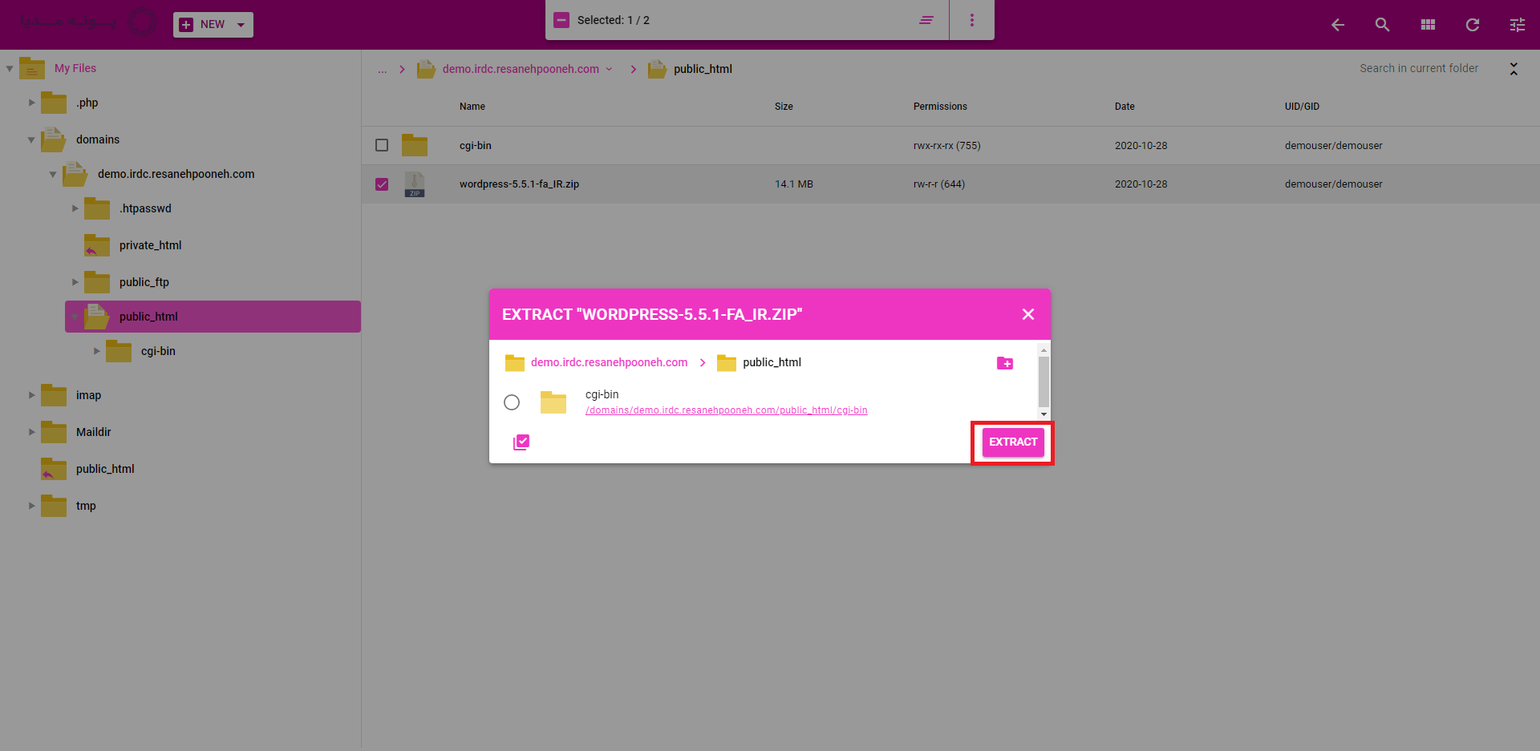
Task: Open the cgi-bin path link in dialog
Action: 726,410
